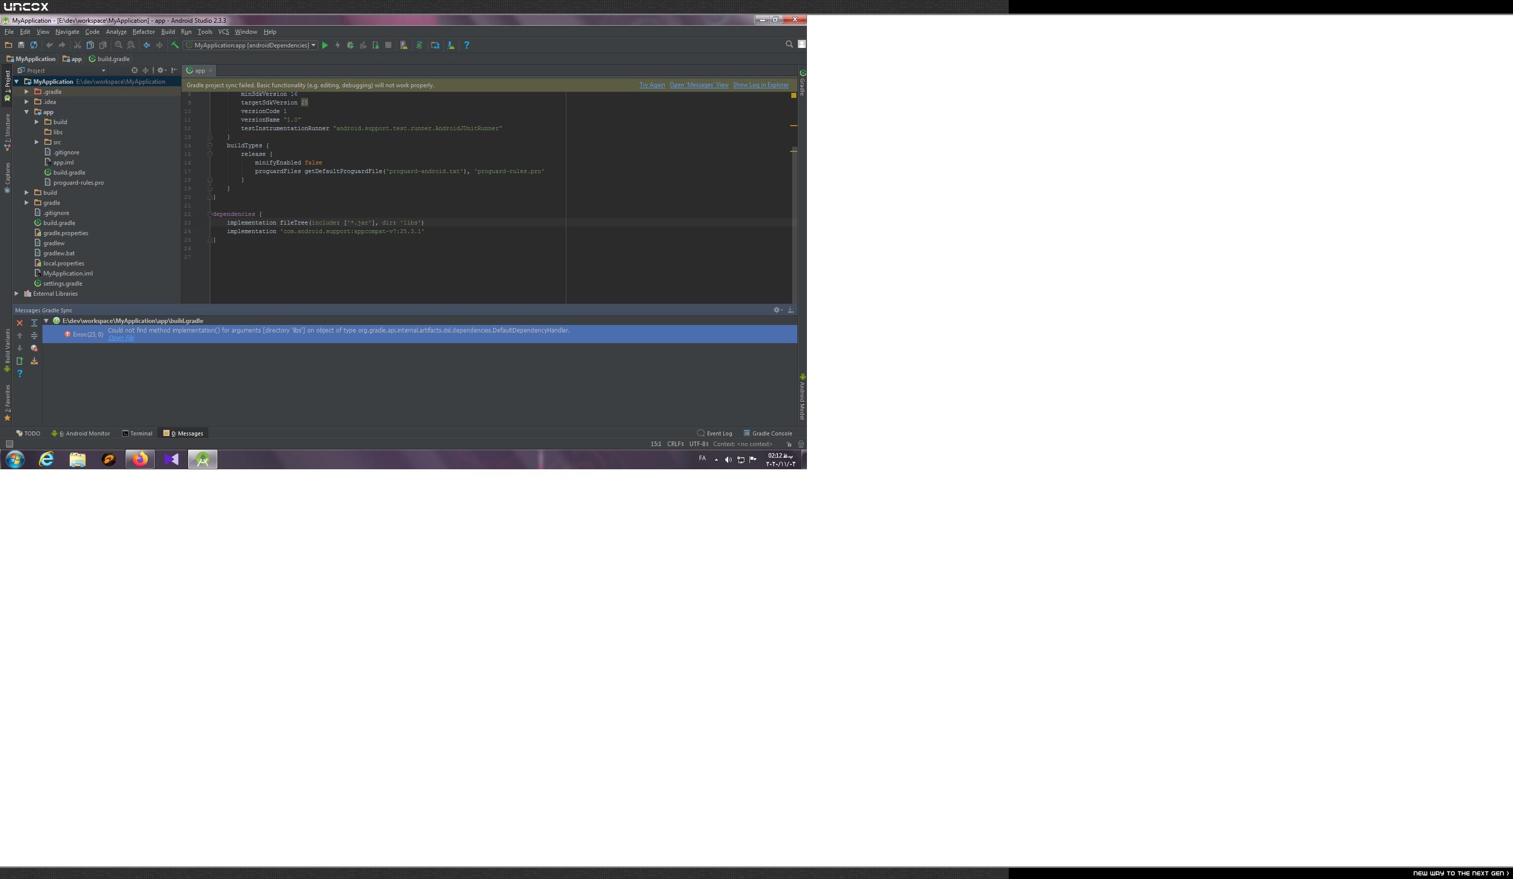Image resolution: width=1513 pixels, height=879 pixels.
Task: Click Export to Text File icon in Messages
Action: pyautogui.click(x=20, y=361)
